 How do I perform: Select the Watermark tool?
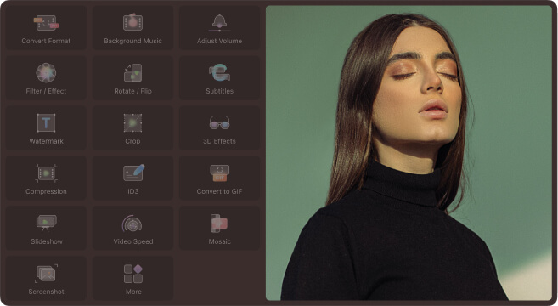click(46, 127)
